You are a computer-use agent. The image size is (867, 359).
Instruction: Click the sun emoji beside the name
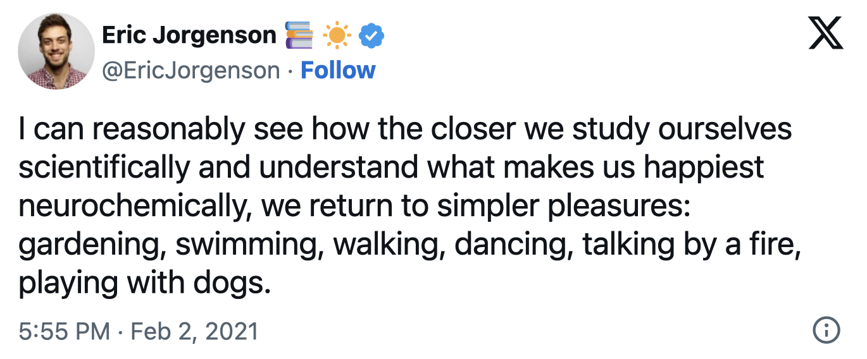coord(337,36)
